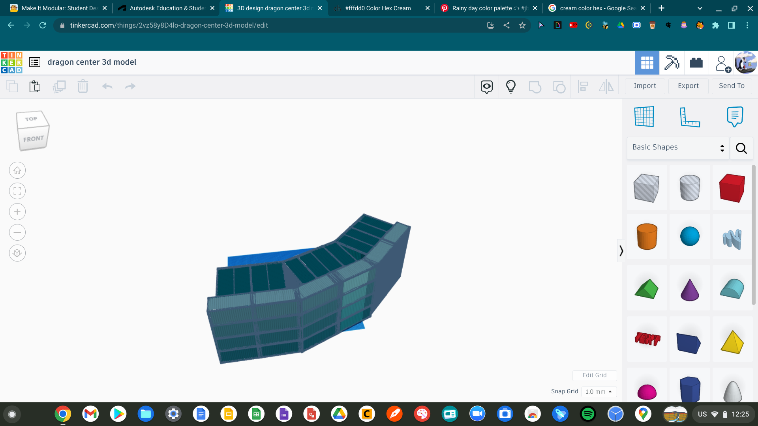
Task: Expand the Snap Grid size selector
Action: click(599, 392)
